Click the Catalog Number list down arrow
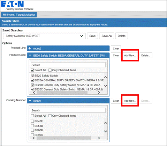Viewport: 167px width, 146px height. 106,131
